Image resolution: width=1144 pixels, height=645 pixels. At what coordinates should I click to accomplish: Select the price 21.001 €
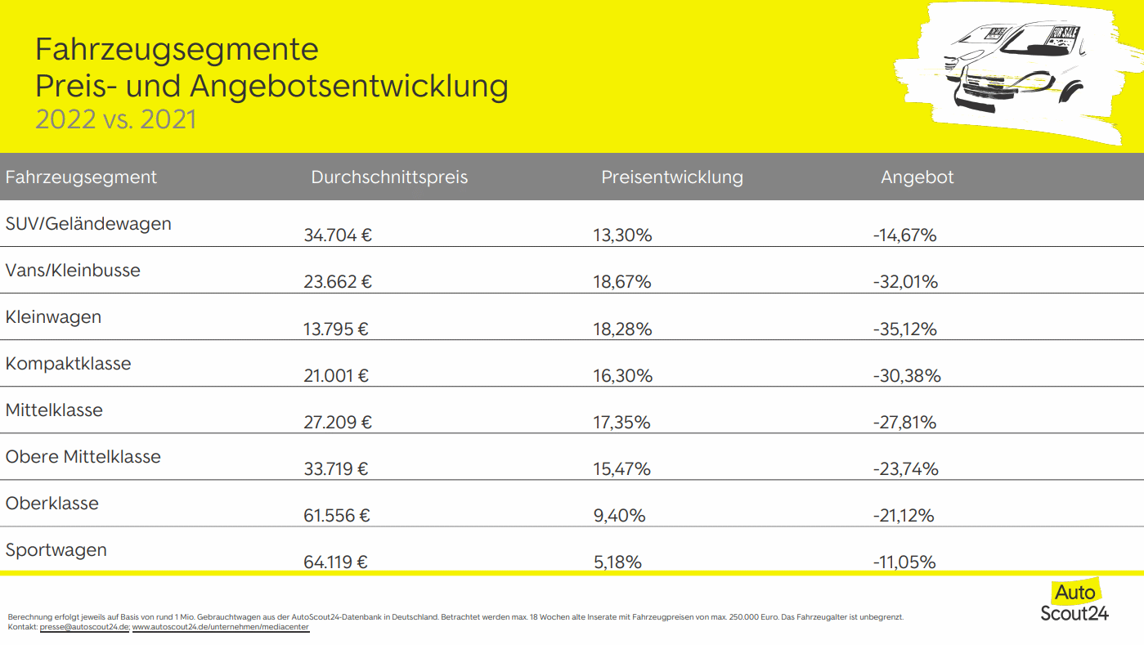coord(336,376)
